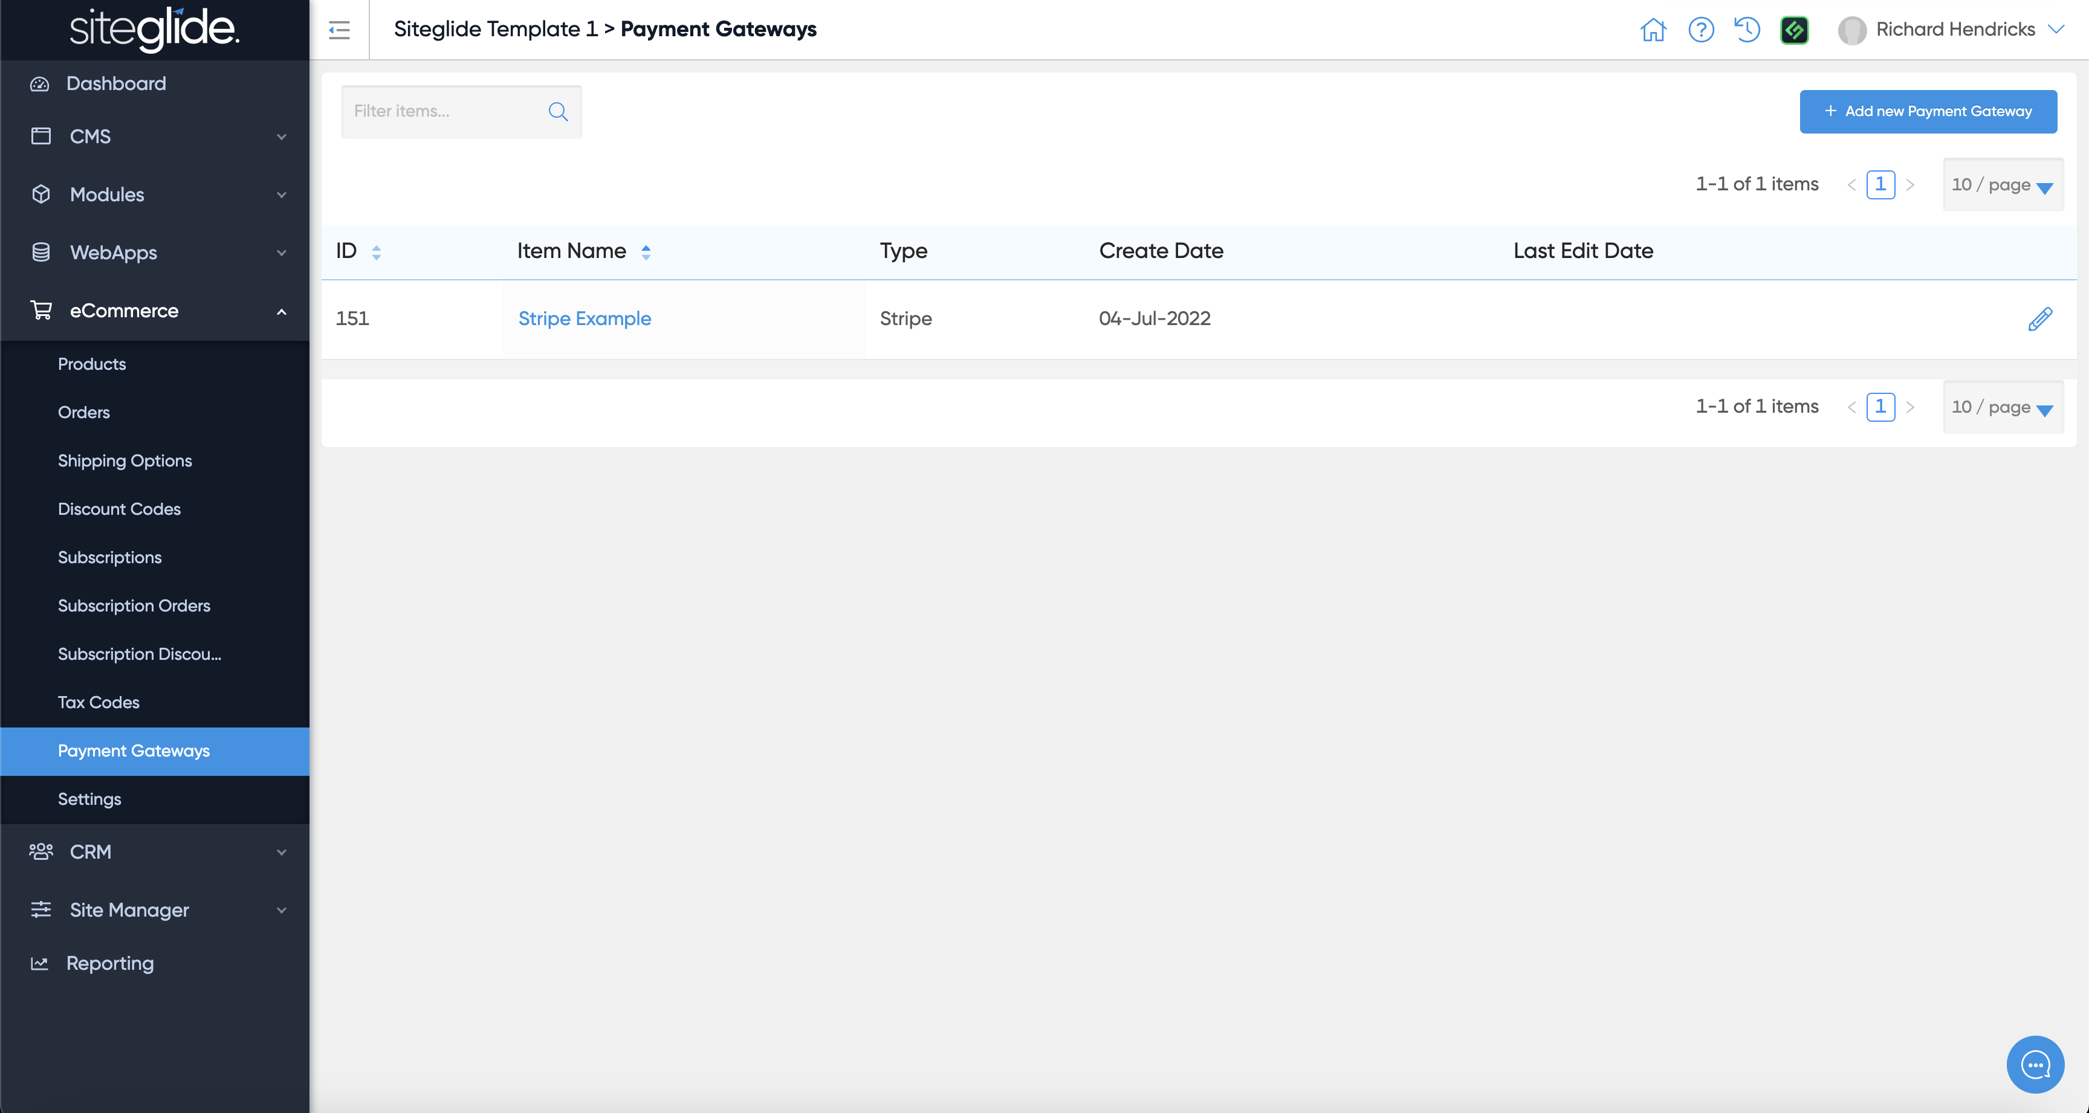Open Discount Codes menu item
The image size is (2089, 1113).
click(x=119, y=509)
